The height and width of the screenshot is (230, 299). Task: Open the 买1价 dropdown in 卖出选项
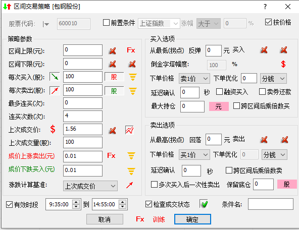tap(194, 155)
